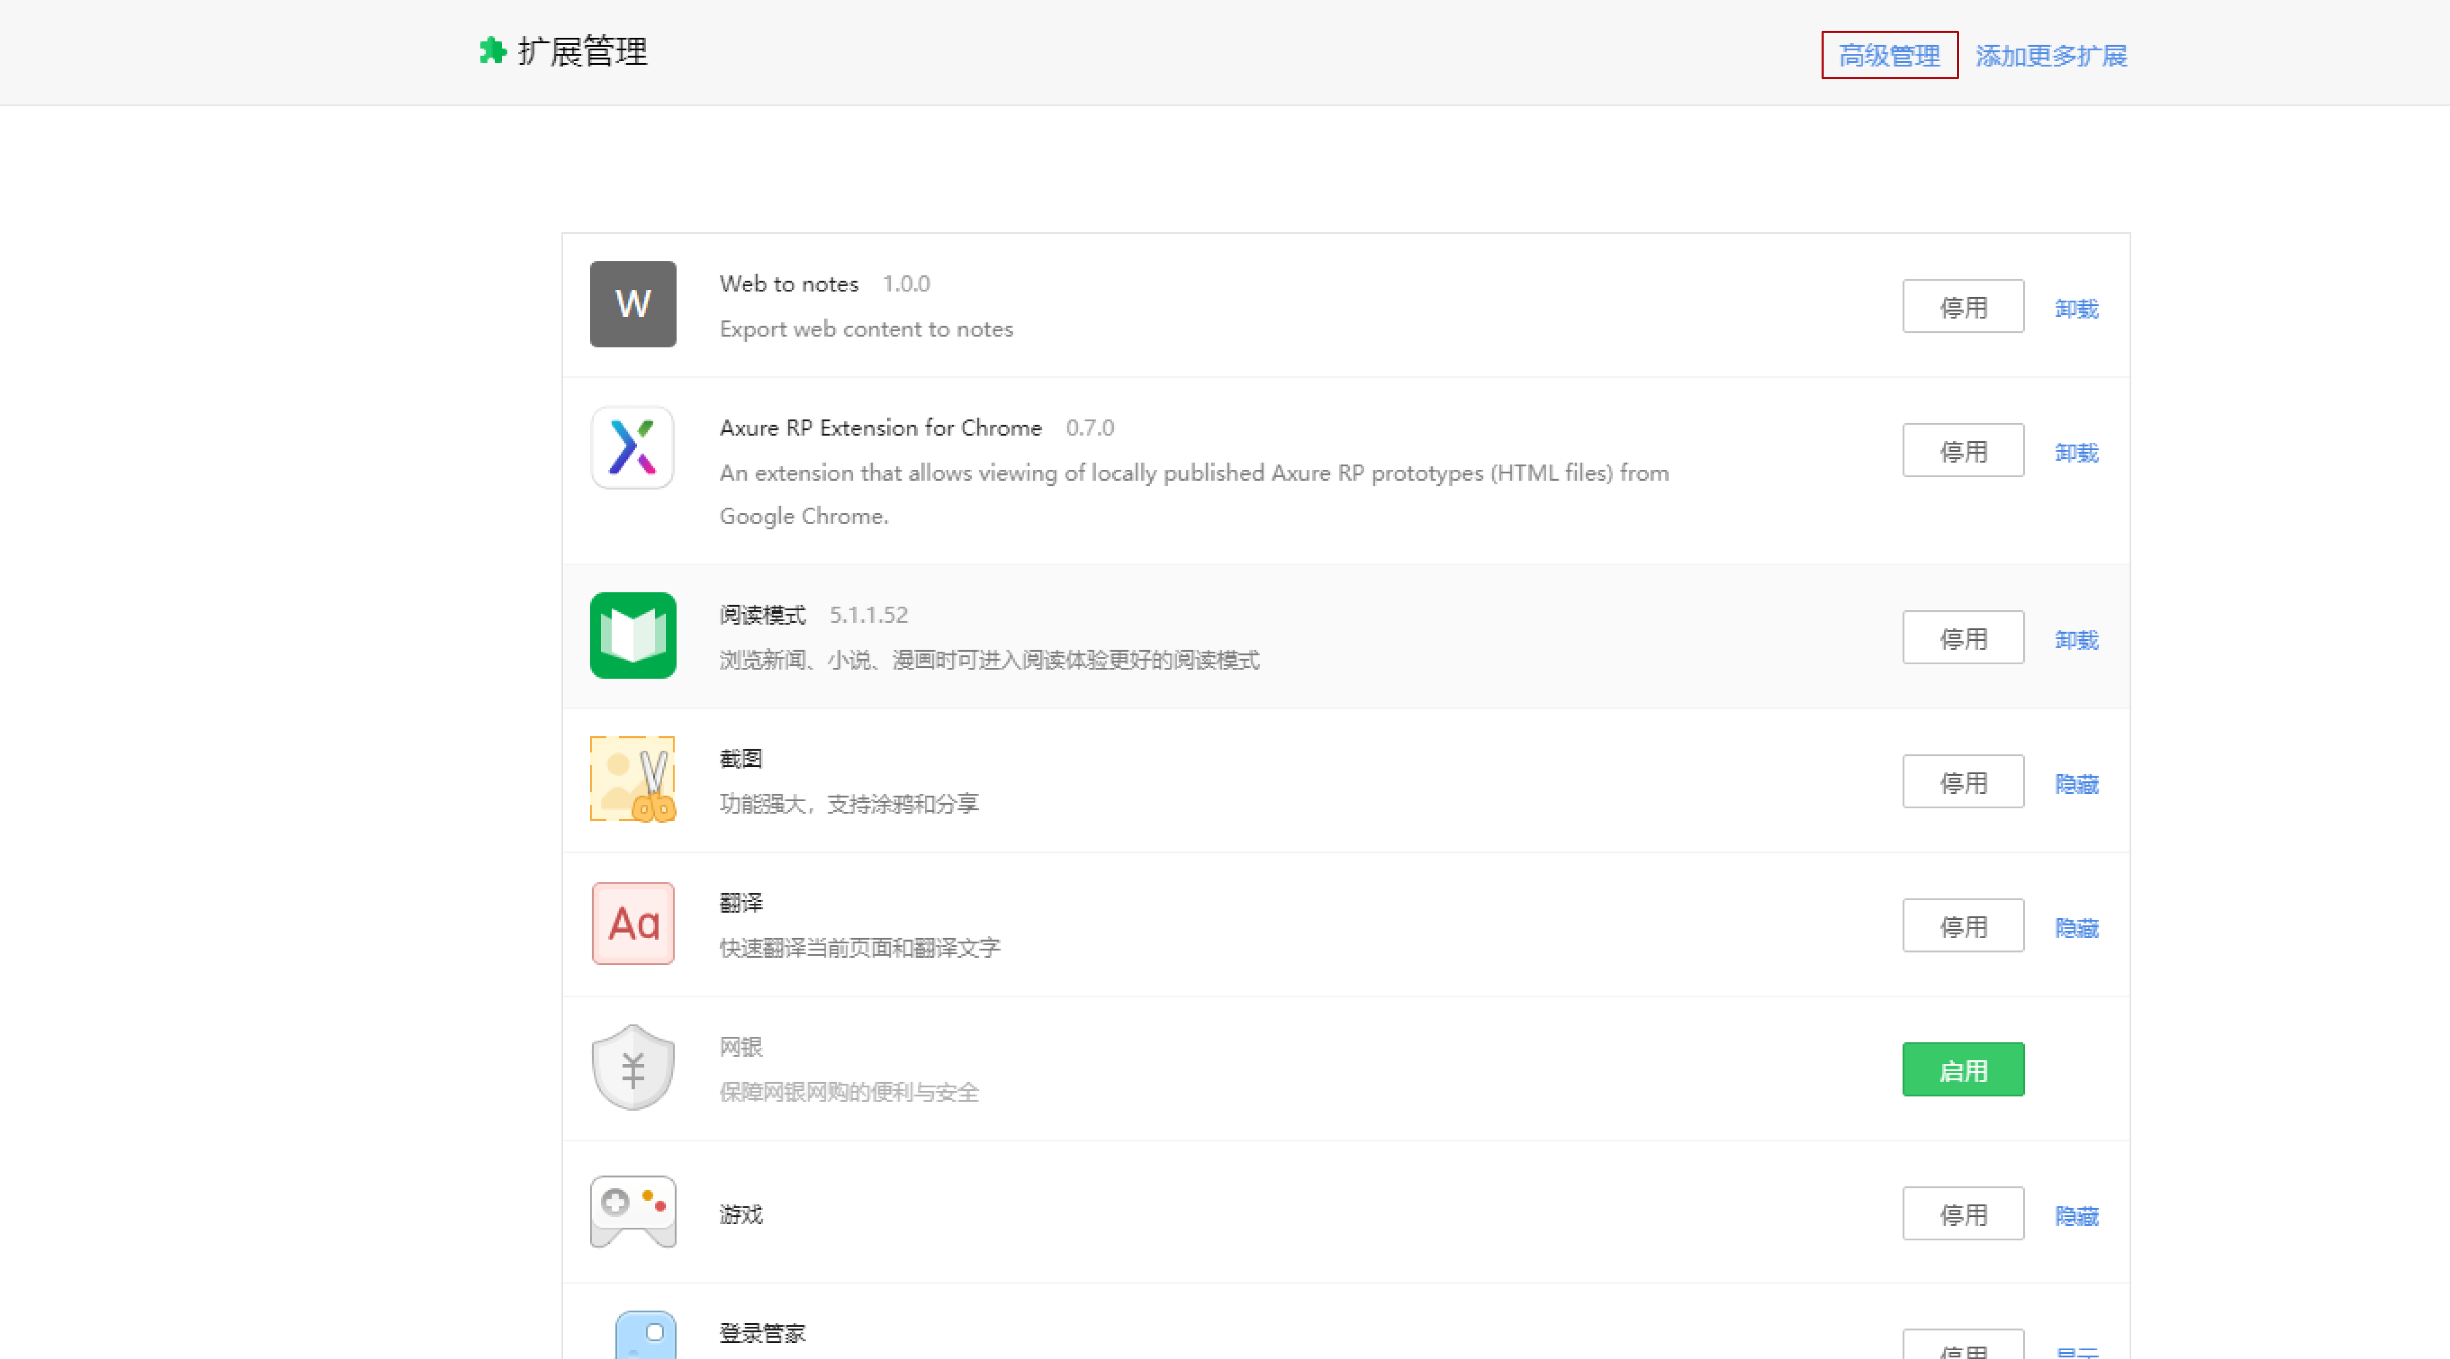The height and width of the screenshot is (1359, 2450).
Task: Click the 翻译 extension name
Action: pyautogui.click(x=741, y=903)
